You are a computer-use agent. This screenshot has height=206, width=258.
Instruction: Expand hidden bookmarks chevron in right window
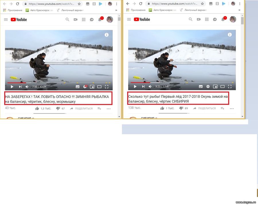(x=239, y=10)
